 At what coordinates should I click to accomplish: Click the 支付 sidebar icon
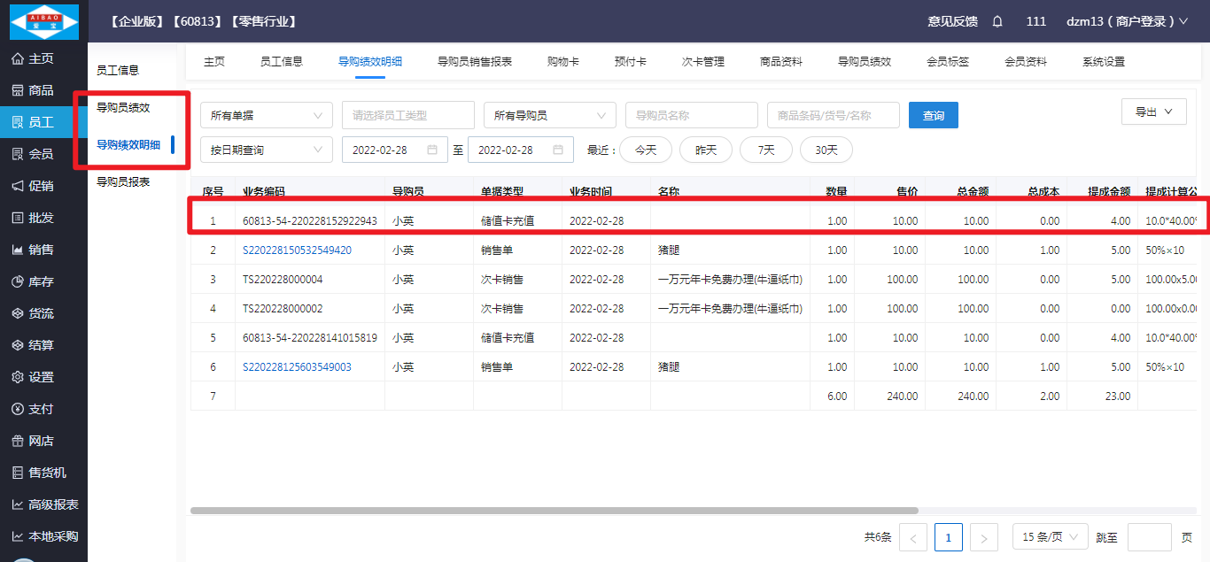coord(18,409)
